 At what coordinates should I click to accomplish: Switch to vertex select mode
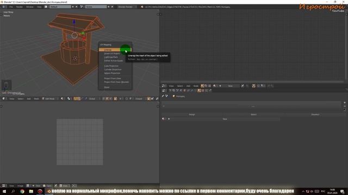(104, 99)
